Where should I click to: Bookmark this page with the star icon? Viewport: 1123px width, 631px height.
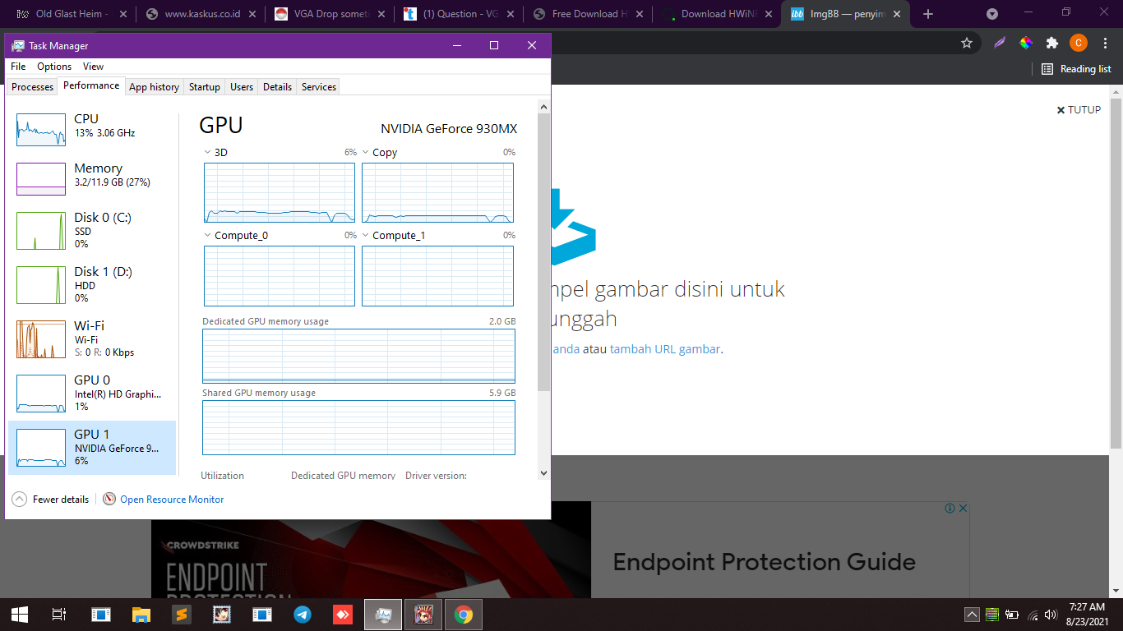coord(967,43)
